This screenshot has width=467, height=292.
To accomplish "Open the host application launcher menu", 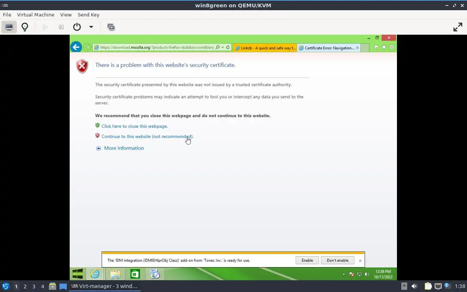I will tap(6, 286).
